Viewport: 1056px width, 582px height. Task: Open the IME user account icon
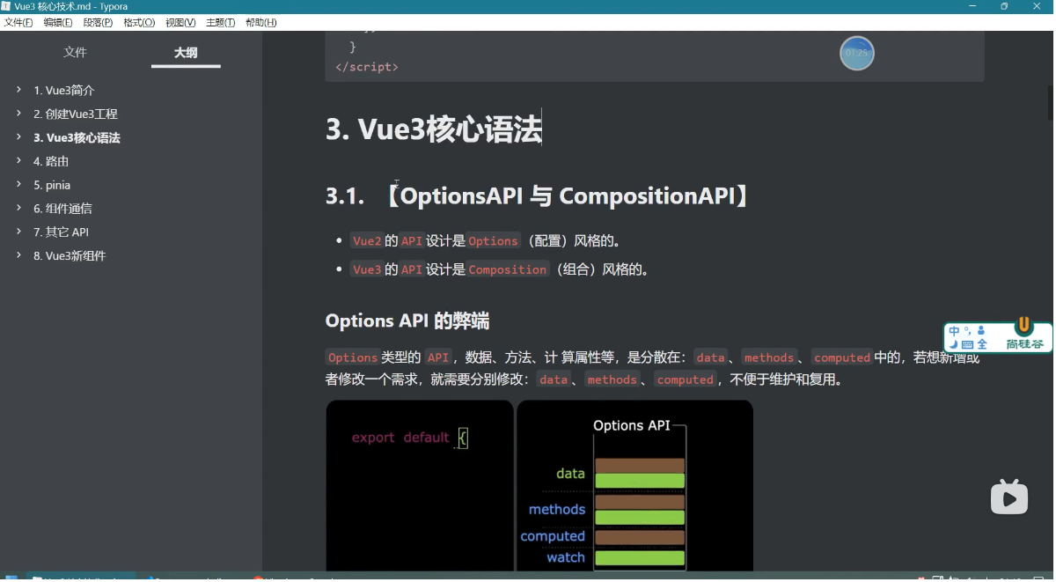(x=980, y=331)
